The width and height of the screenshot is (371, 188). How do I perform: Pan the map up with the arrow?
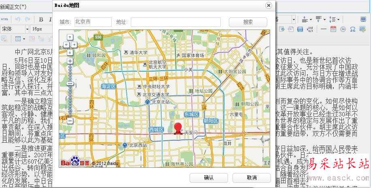click(x=70, y=37)
